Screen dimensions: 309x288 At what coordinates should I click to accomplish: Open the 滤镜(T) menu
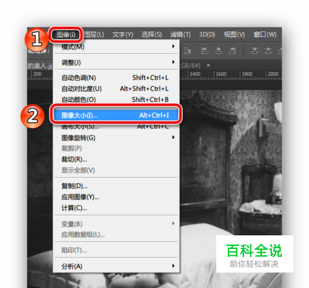(x=180, y=35)
